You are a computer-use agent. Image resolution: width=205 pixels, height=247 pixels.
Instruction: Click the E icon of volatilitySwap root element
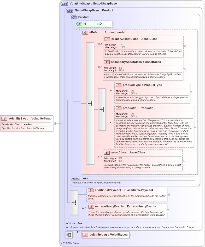coord(4,119)
